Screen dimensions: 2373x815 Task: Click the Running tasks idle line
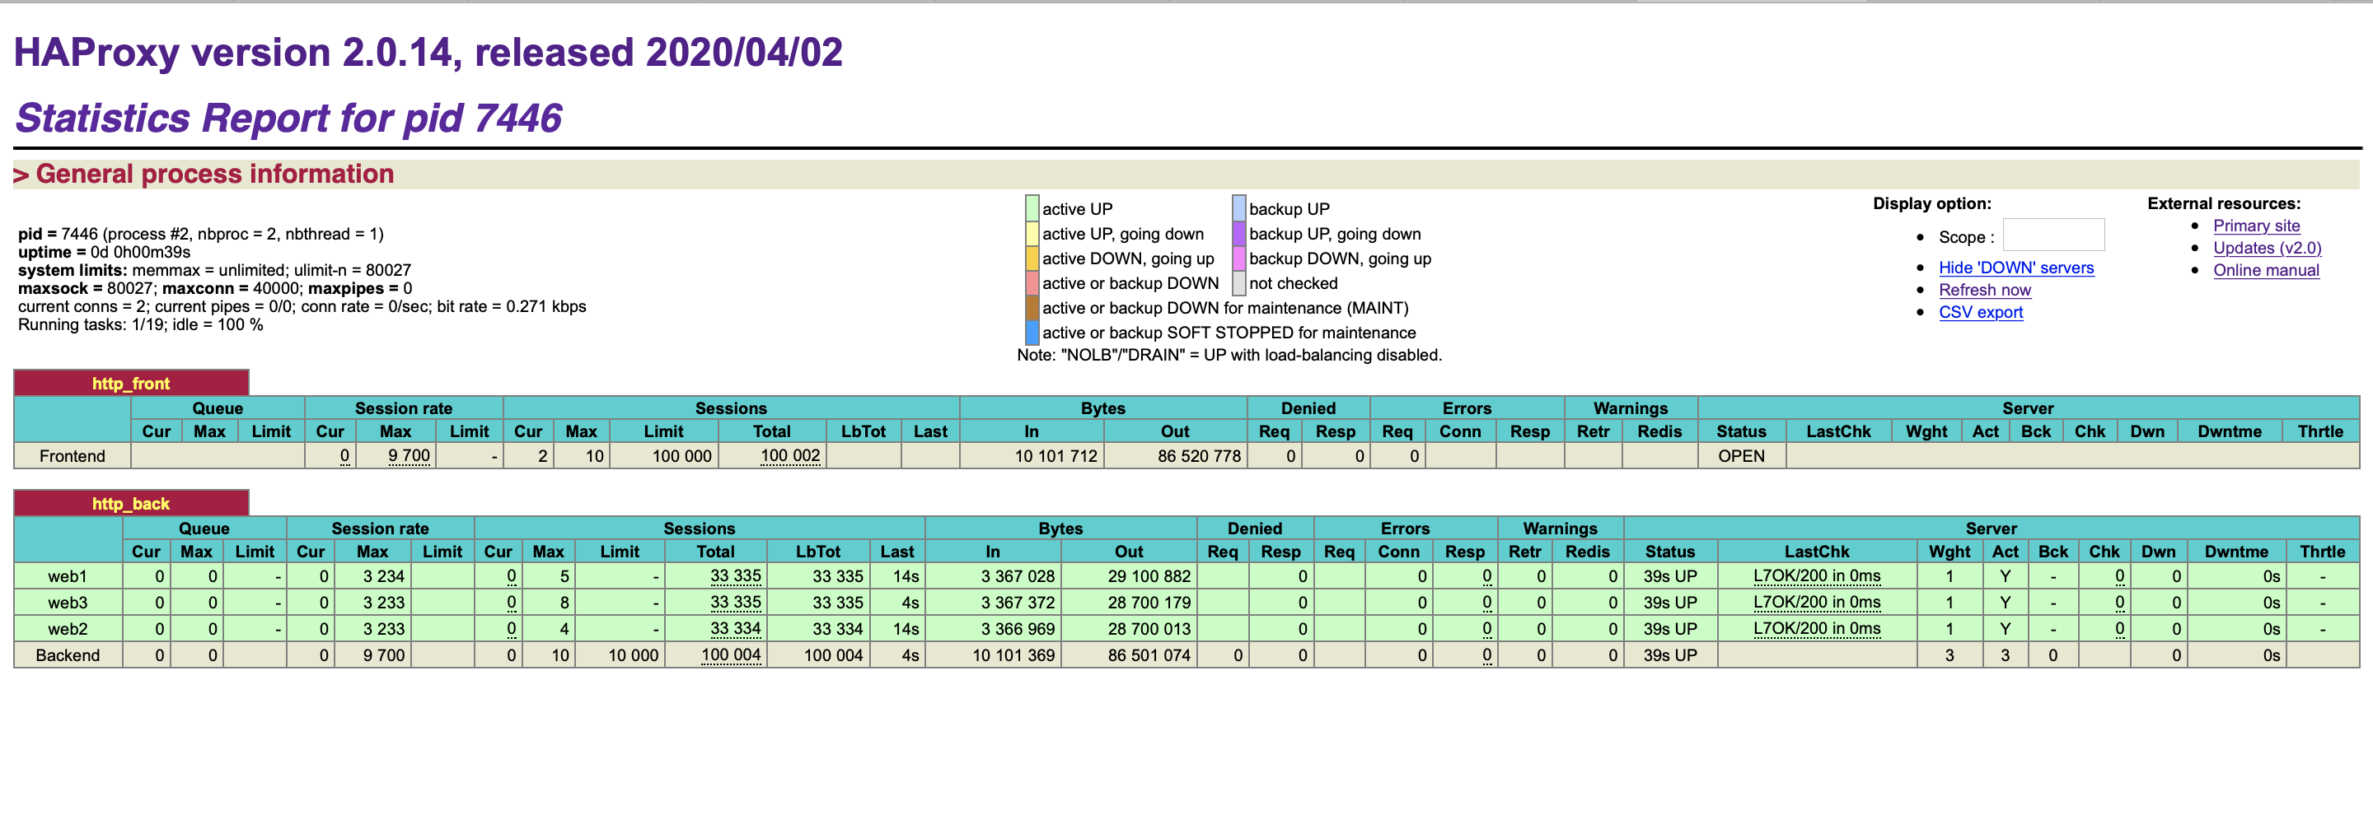140,324
